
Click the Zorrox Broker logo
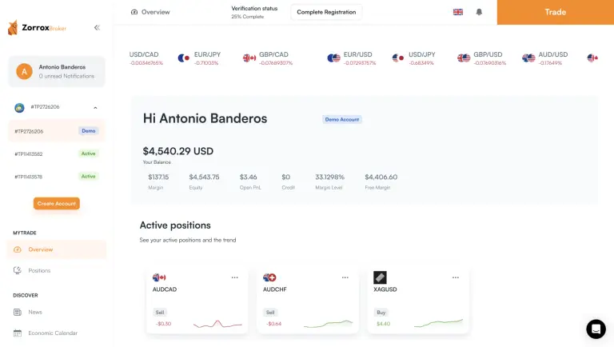pos(37,27)
